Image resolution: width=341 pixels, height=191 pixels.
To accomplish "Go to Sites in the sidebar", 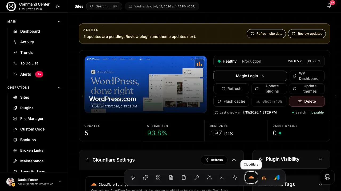I will (25, 97).
